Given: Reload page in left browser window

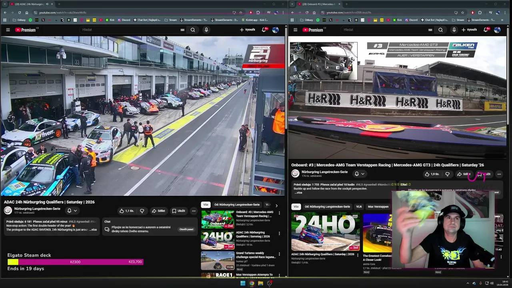Looking at the screenshot, I should [20, 12].
